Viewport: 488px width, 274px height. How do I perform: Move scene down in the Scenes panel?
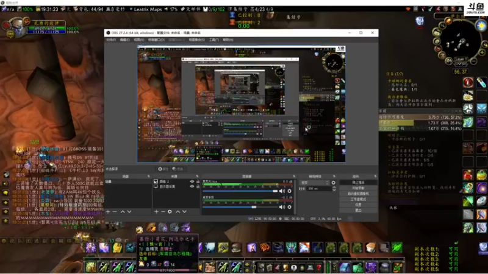point(129,211)
